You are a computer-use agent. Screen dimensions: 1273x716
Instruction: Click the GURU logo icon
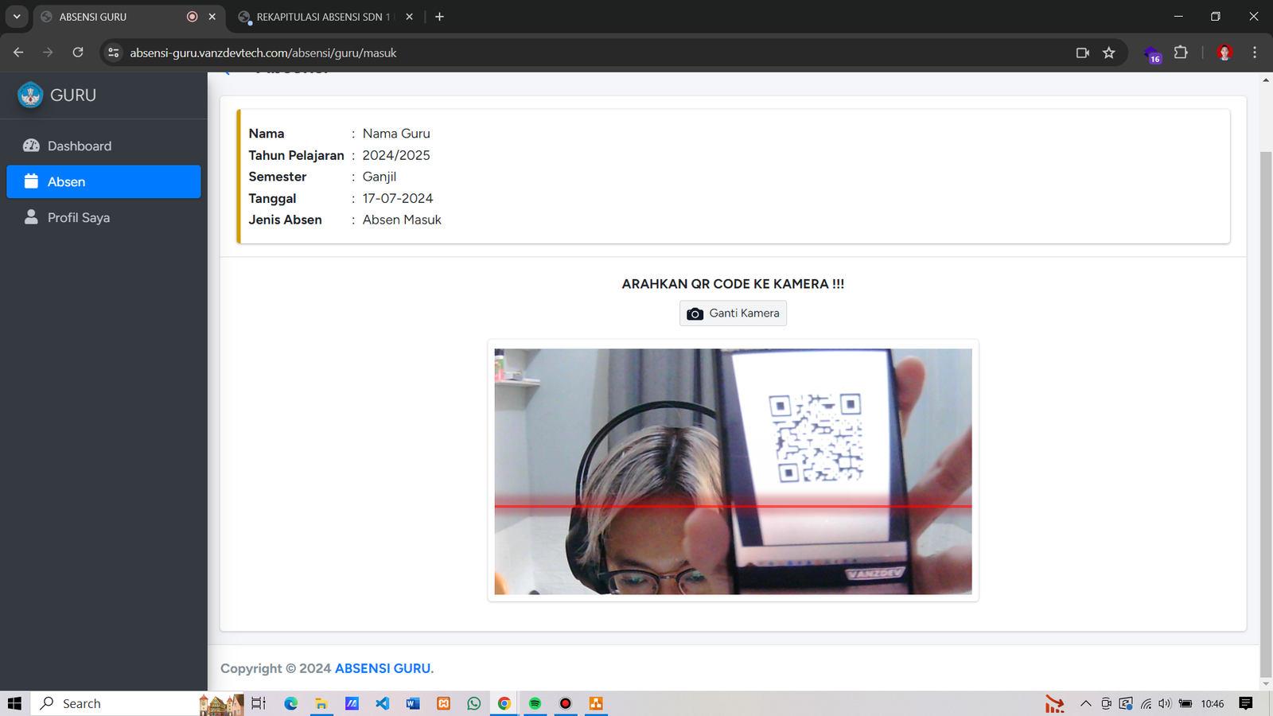pos(30,95)
